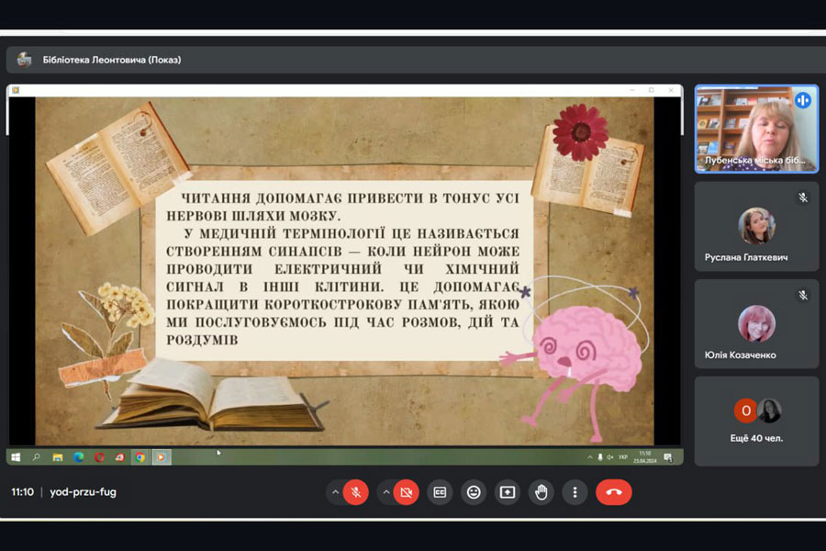This screenshot has height=551, width=826.
Task: Expand video settings arrow beside camera
Action: (x=386, y=492)
